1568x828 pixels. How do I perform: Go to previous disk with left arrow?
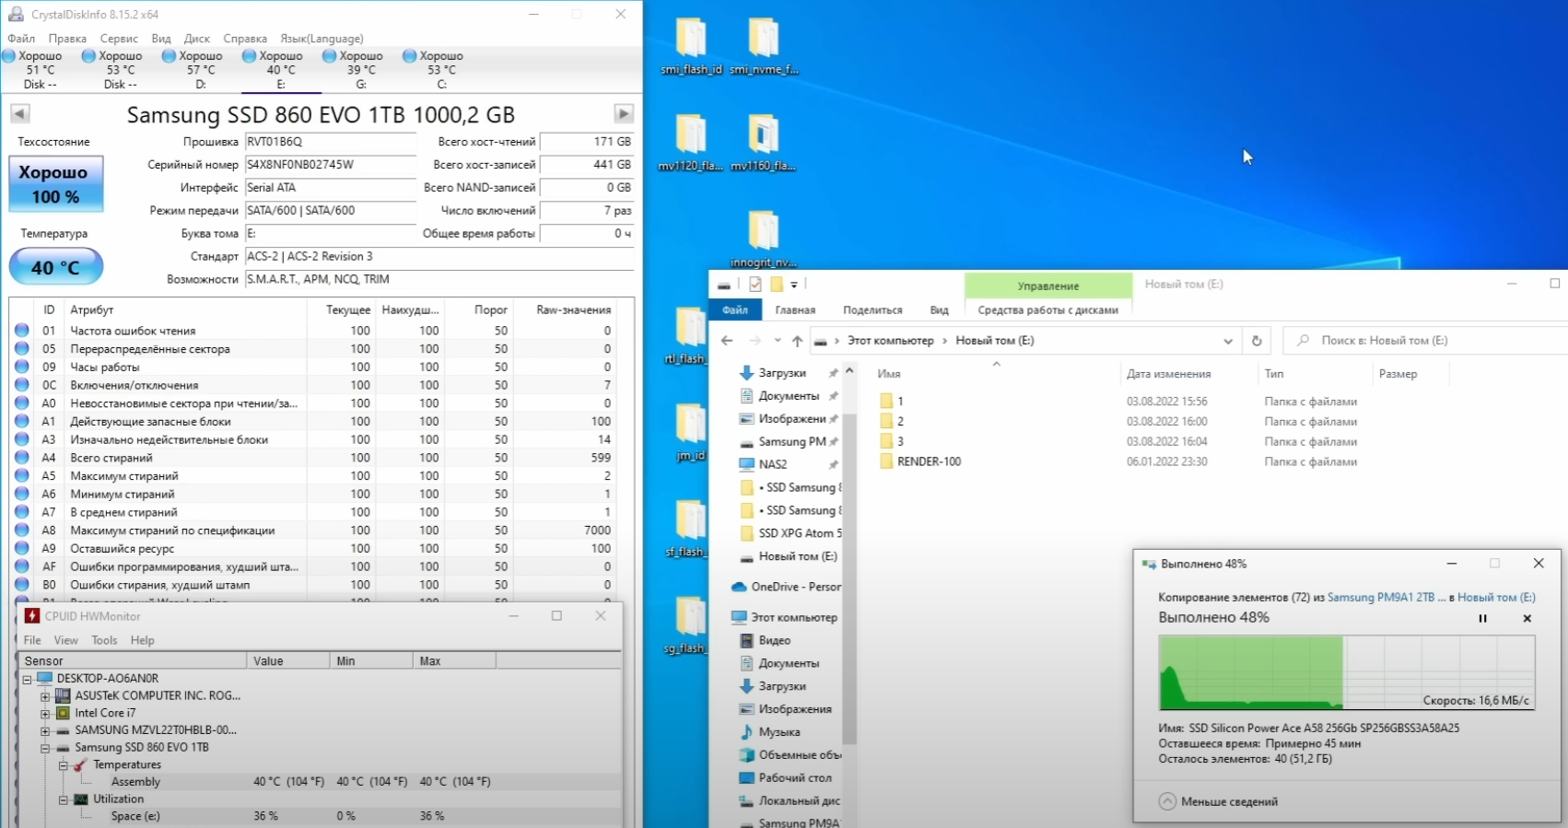point(20,113)
